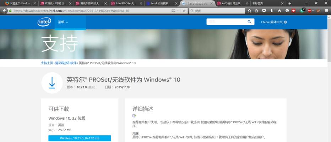The height and width of the screenshot is (142, 331).
Task: Open the Firefox hamburger menu
Action: click(x=326, y=11)
